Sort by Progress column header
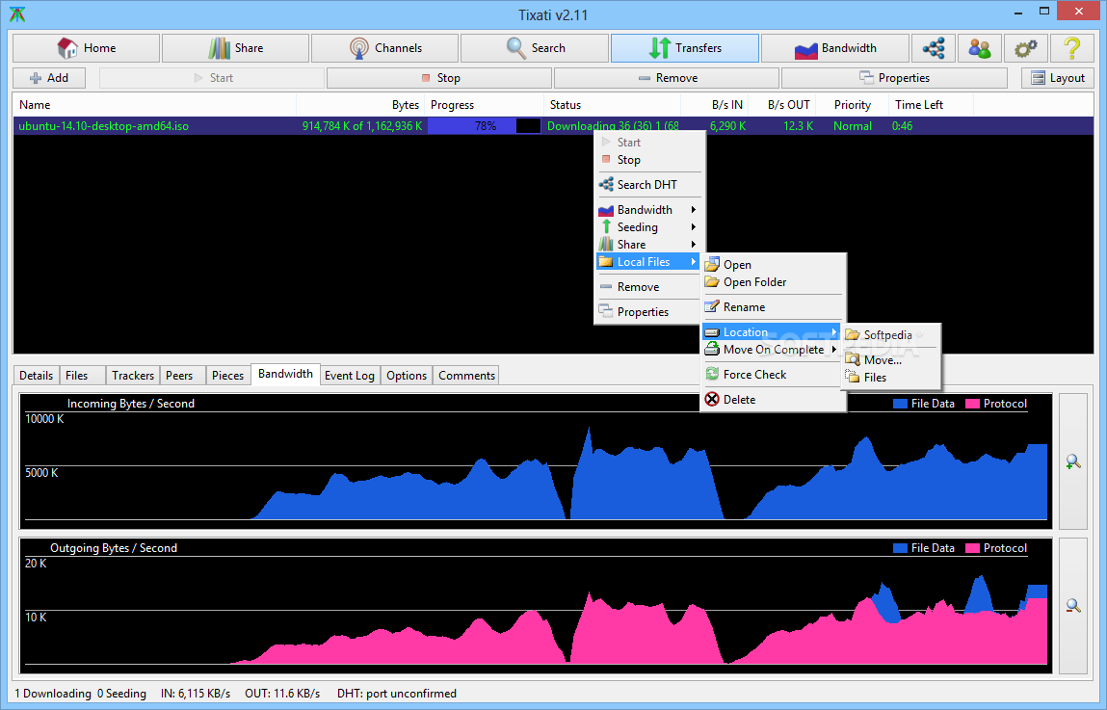This screenshot has height=710, width=1107. (485, 104)
